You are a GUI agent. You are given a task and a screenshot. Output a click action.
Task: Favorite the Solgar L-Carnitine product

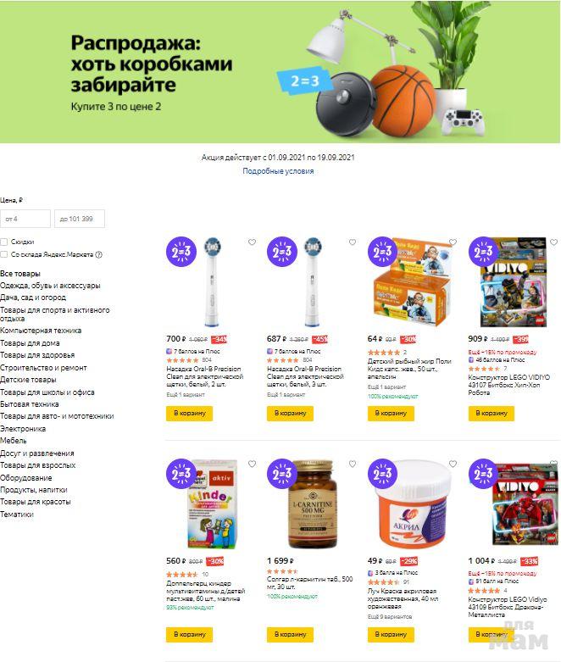pos(353,464)
